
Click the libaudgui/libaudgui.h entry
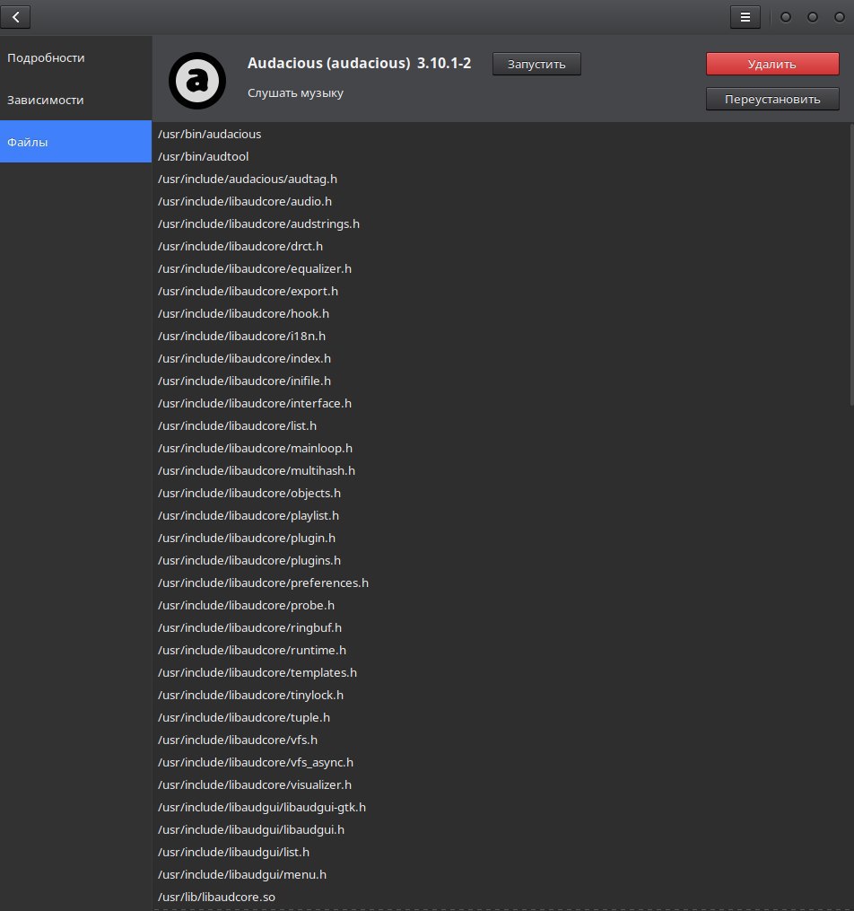[x=251, y=829]
